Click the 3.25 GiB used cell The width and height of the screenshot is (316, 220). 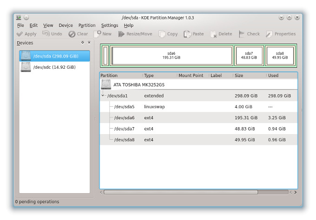click(276, 118)
